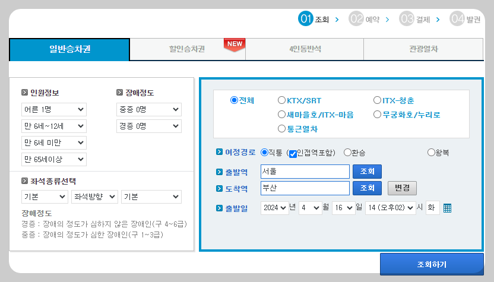Click blue arrow icon beside 여정경로
The height and width of the screenshot is (282, 494).
[219, 152]
